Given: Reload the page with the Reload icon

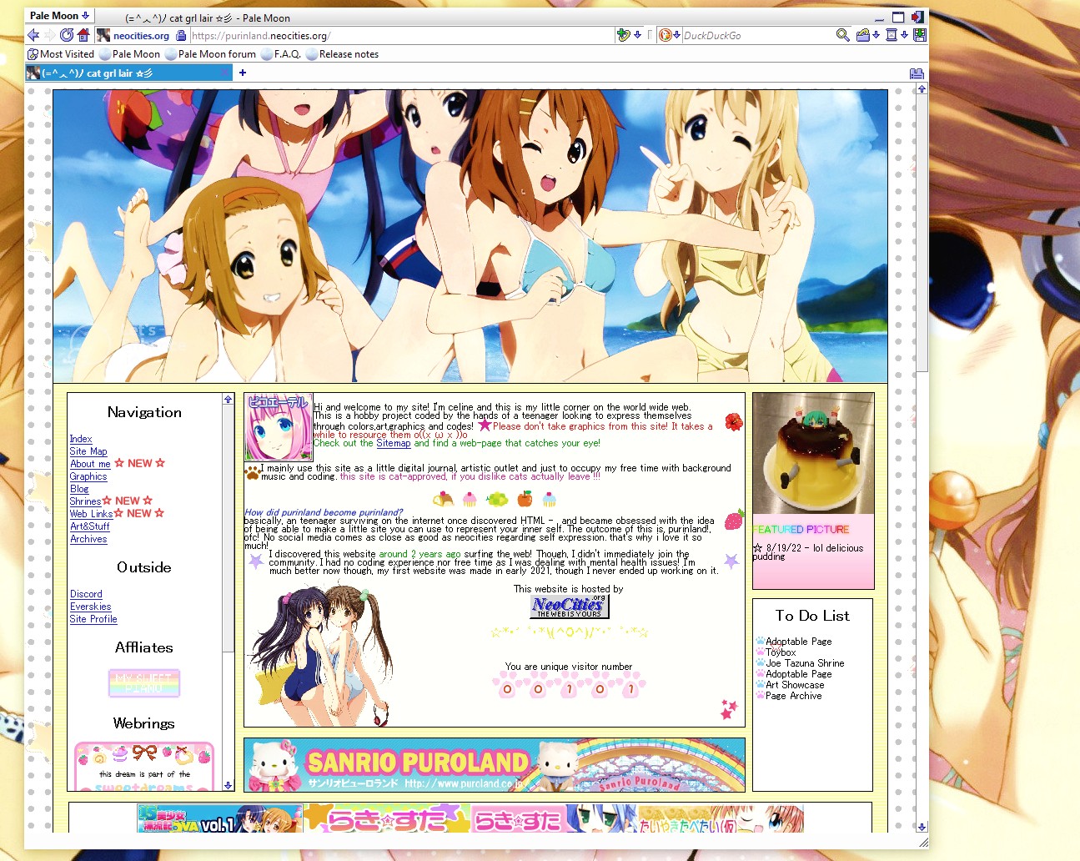Looking at the screenshot, I should pos(67,35).
